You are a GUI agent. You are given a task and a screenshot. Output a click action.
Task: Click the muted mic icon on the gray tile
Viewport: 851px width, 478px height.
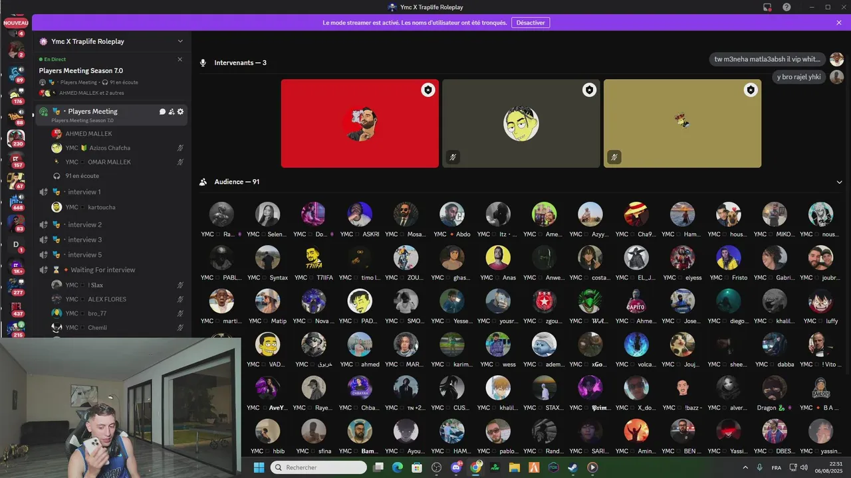click(x=453, y=157)
